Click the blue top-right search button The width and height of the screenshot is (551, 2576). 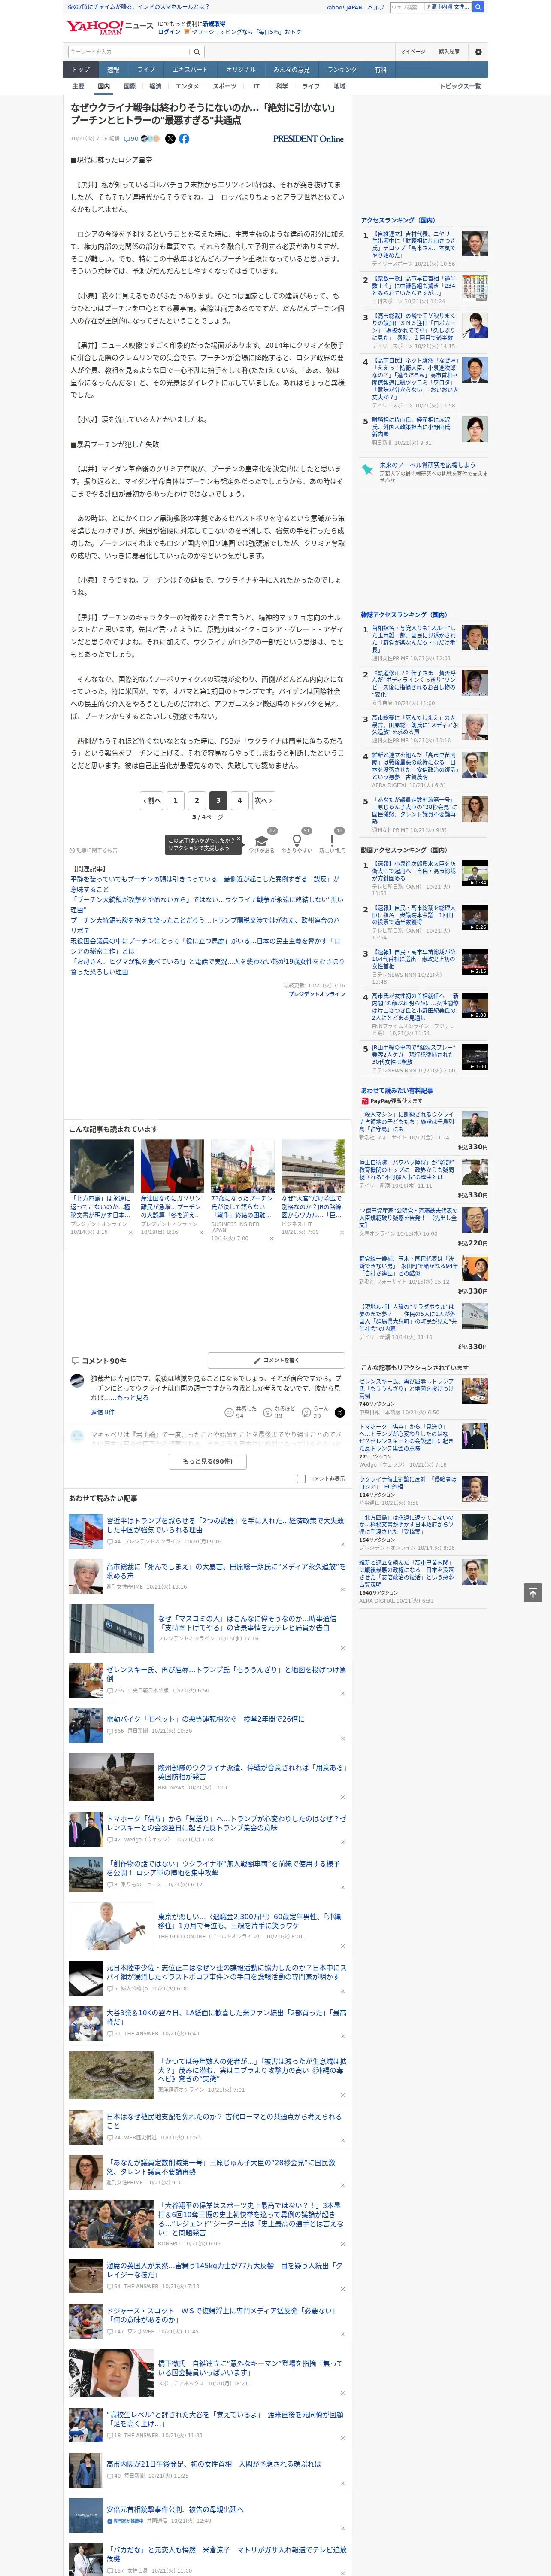(x=478, y=7)
